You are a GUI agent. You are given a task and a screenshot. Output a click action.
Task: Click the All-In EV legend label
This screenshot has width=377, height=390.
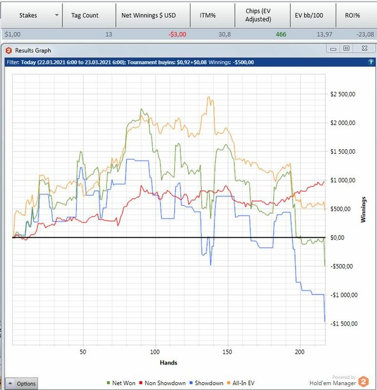[243, 383]
